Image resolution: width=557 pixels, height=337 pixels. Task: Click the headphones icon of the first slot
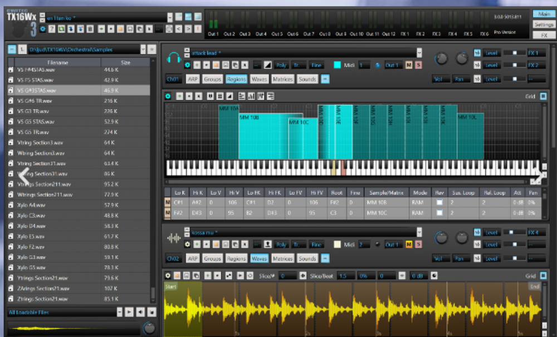coord(173,57)
